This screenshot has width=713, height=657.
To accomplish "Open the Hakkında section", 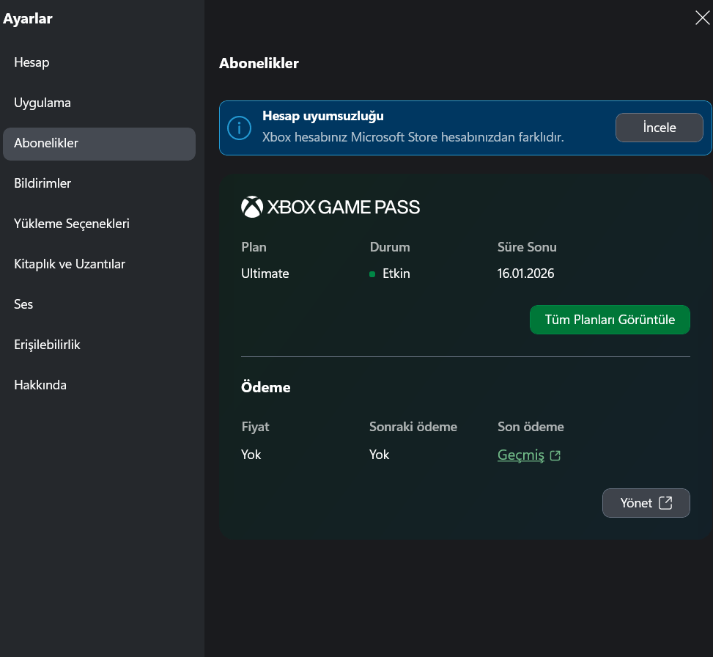I will 99,385.
